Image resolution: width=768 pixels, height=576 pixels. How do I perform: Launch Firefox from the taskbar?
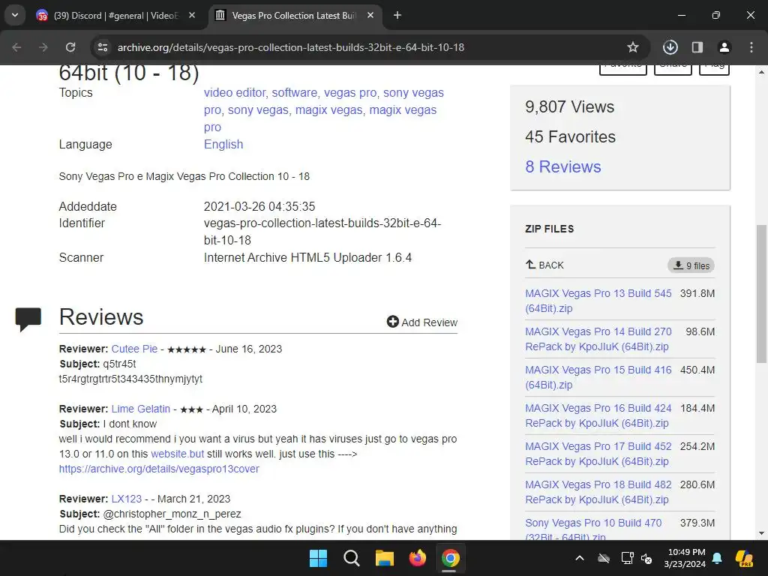click(417, 558)
